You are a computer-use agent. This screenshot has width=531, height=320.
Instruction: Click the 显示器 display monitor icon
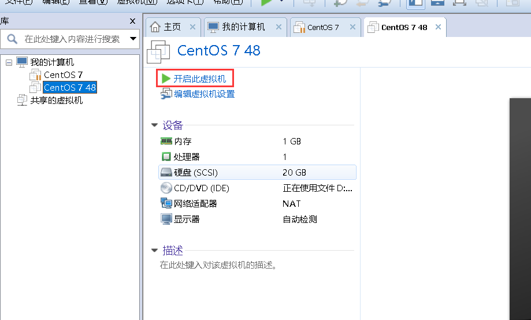point(166,219)
